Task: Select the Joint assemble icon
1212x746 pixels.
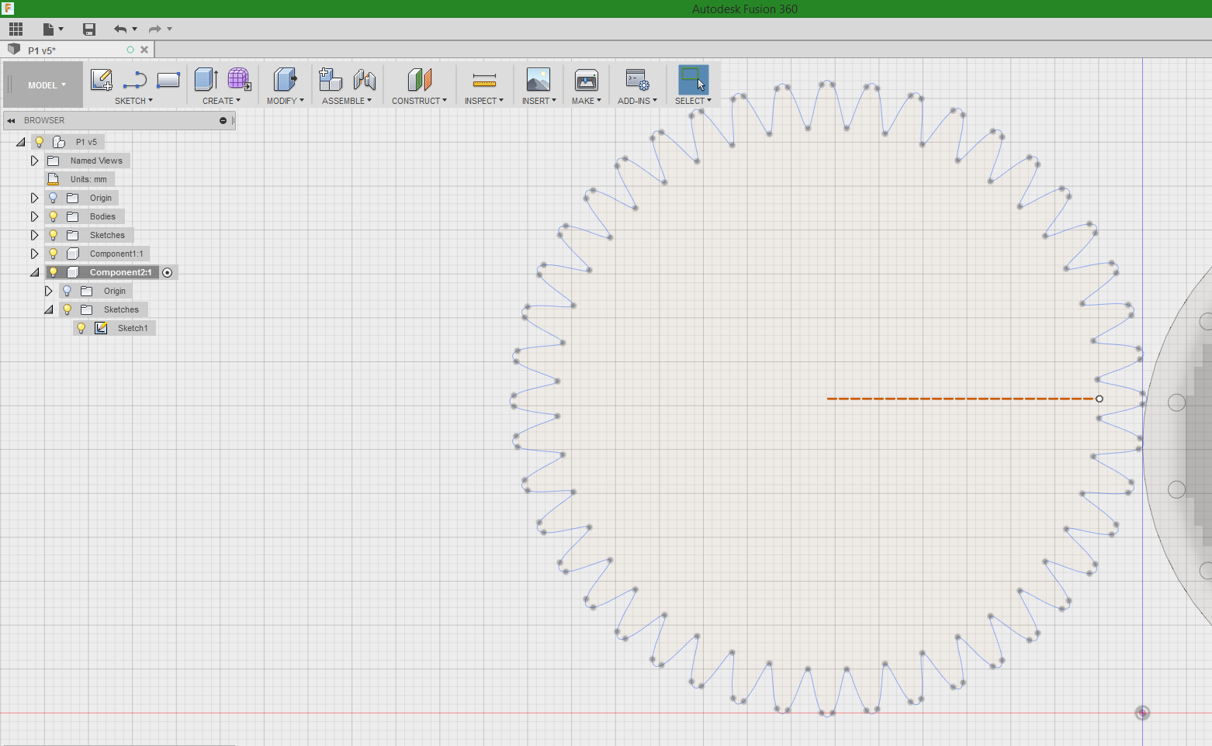Action: point(365,80)
